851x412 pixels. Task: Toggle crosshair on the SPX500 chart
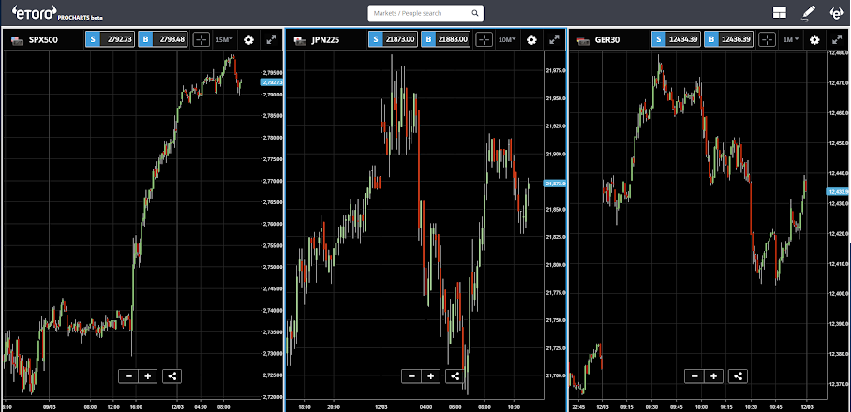pyautogui.click(x=202, y=39)
